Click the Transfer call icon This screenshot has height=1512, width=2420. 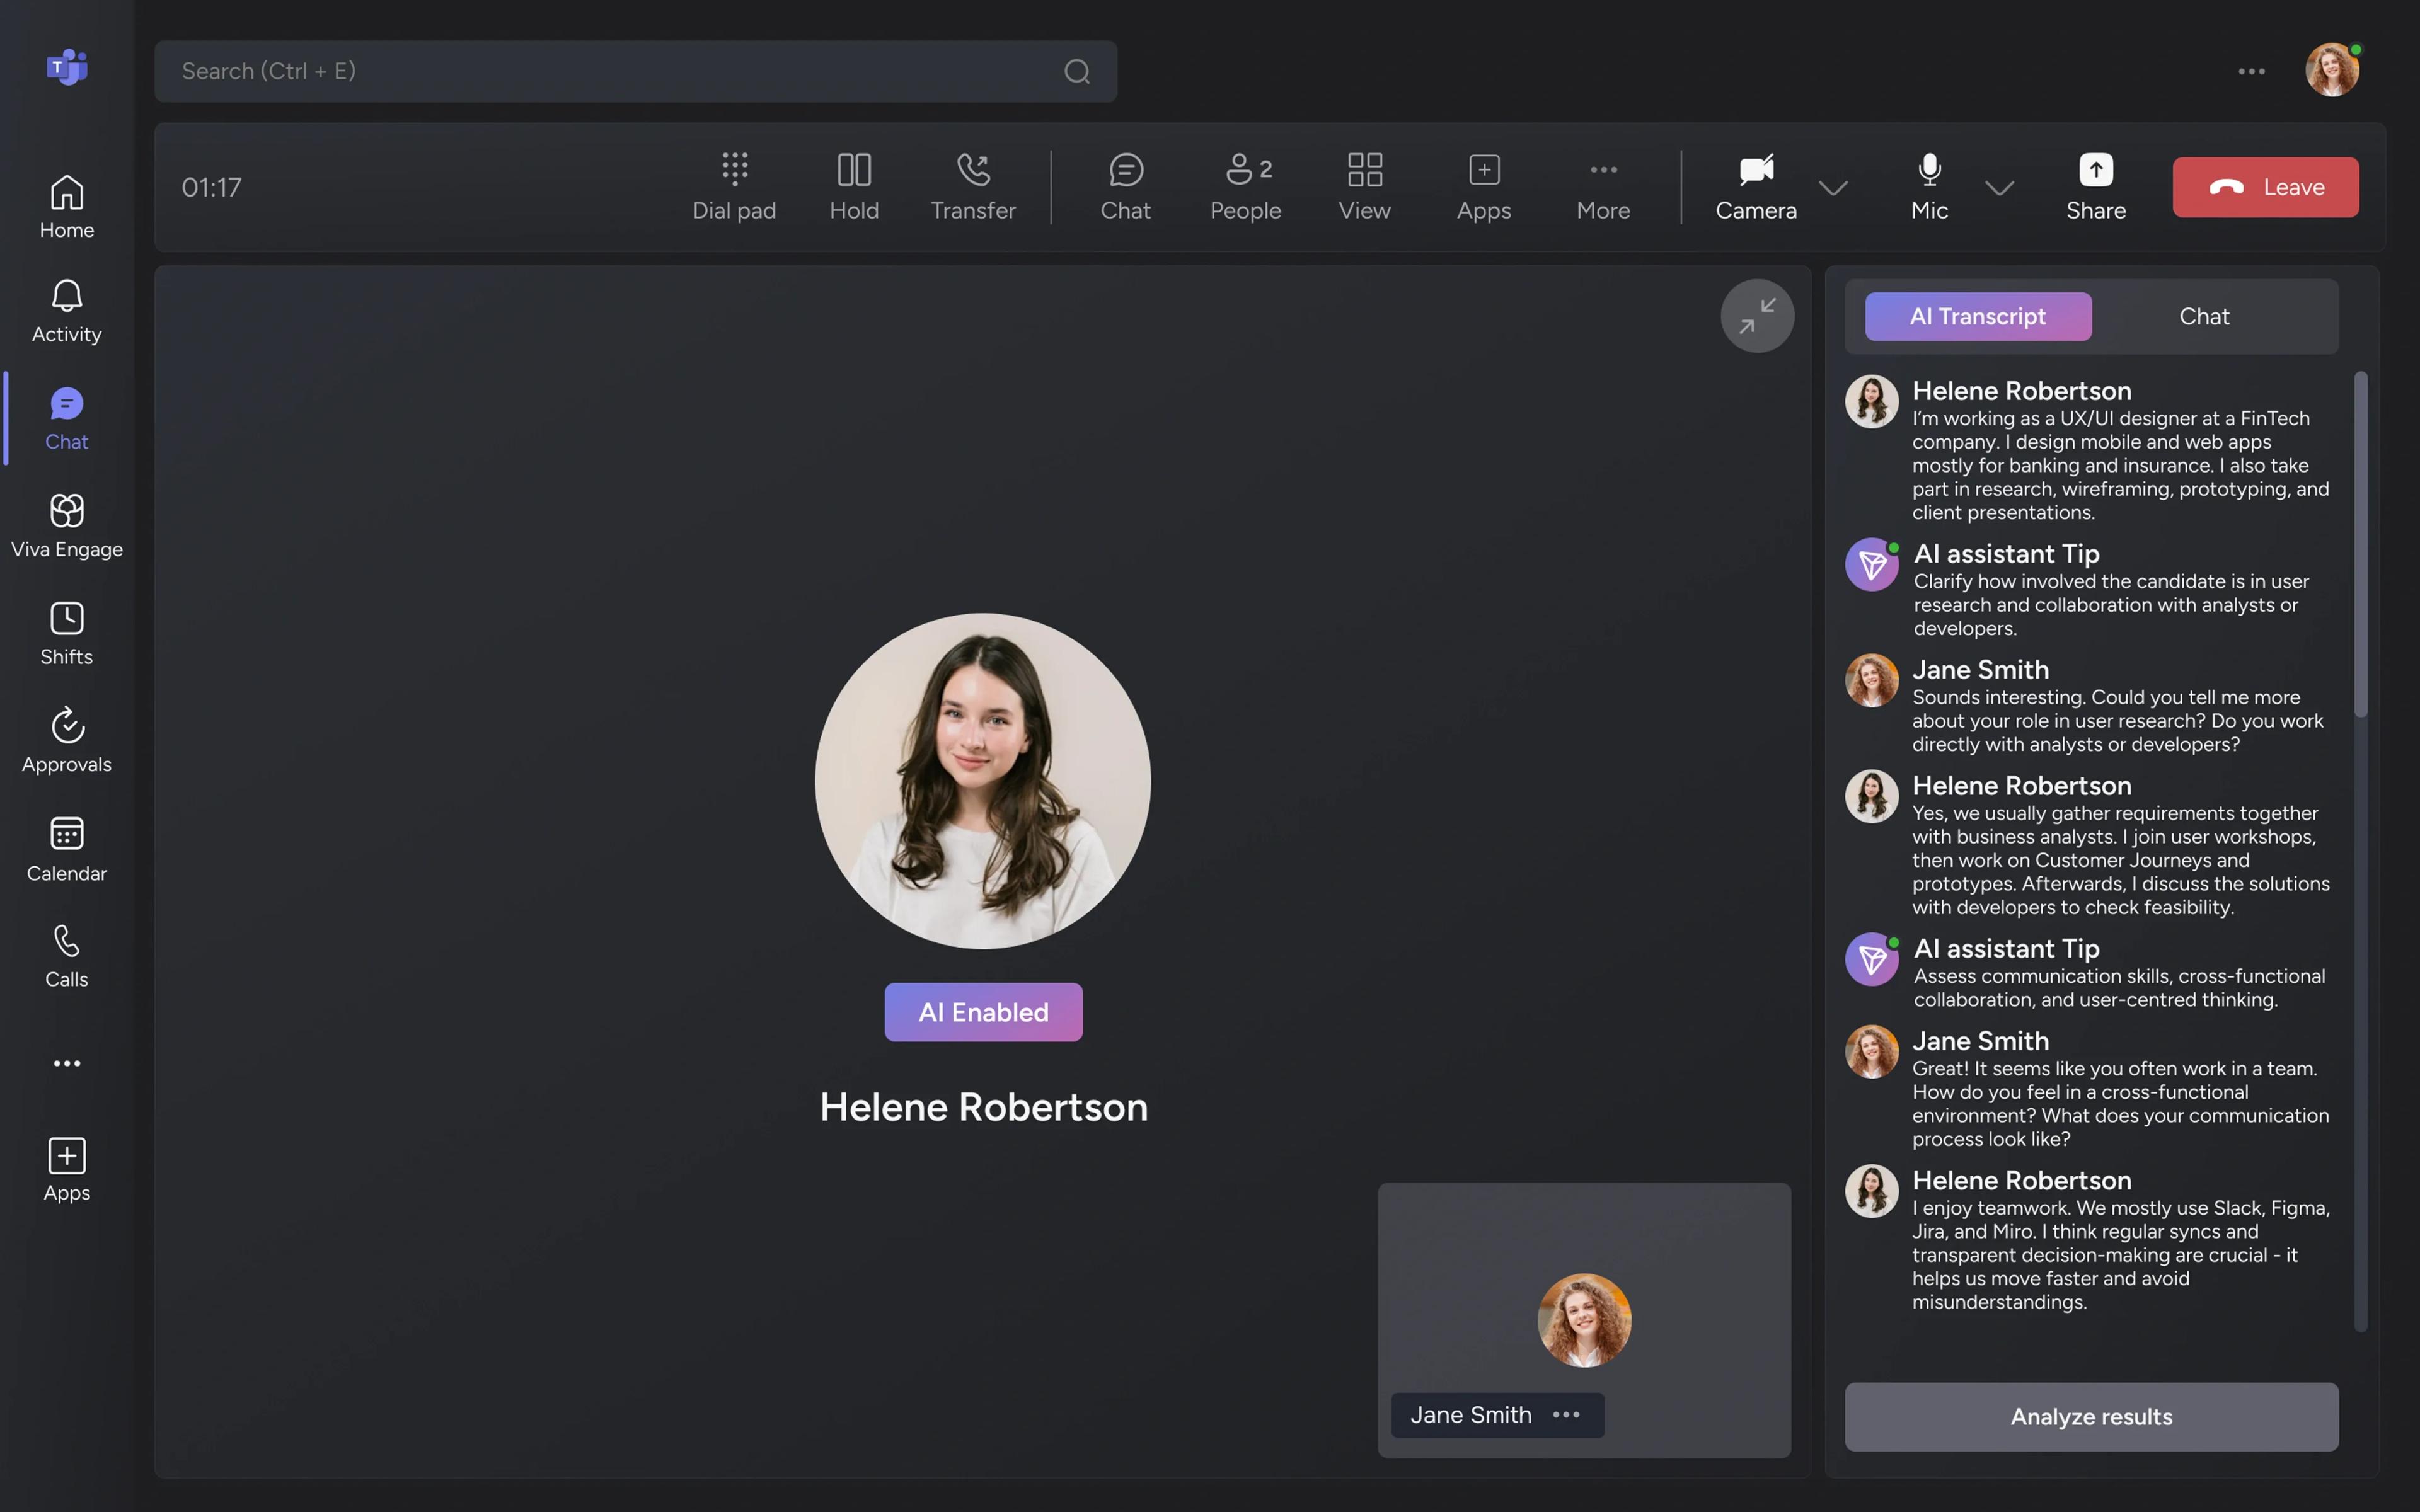[973, 186]
